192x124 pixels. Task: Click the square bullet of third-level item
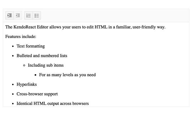click(x=36, y=75)
